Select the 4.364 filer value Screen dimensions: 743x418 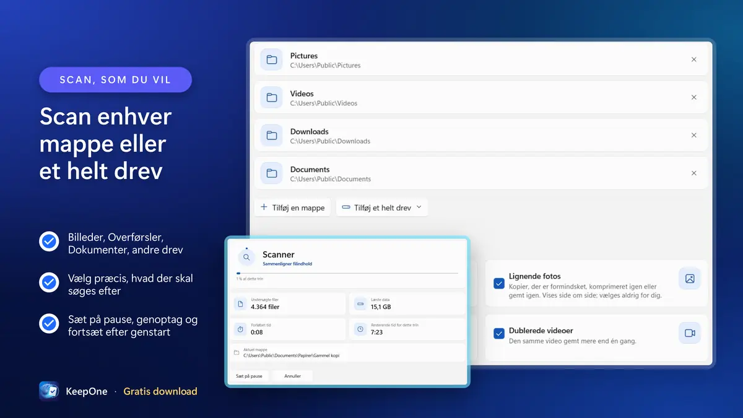point(265,307)
